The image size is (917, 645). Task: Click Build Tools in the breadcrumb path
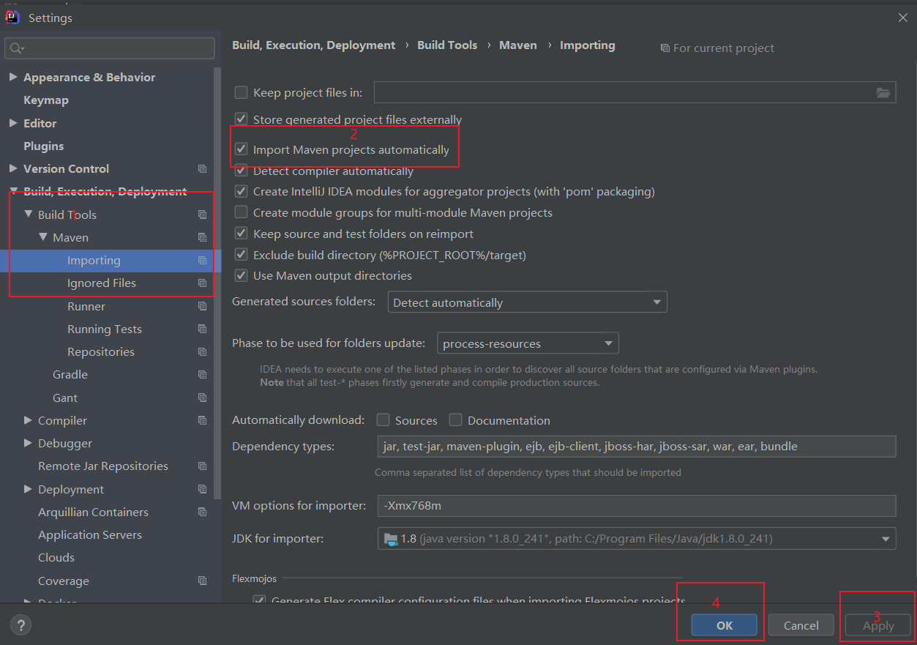tap(447, 45)
